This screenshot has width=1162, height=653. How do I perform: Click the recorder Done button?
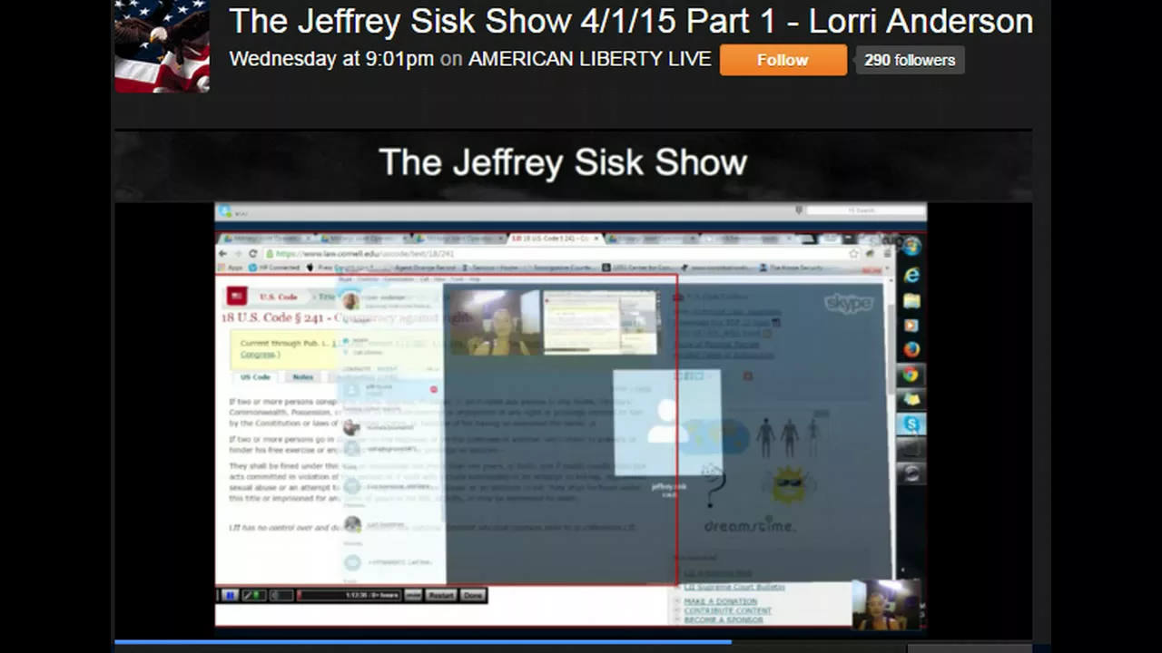coord(472,595)
